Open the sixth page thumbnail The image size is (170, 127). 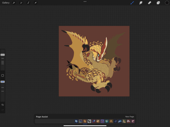98,121
